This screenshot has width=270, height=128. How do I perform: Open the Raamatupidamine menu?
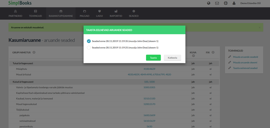click(61, 14)
